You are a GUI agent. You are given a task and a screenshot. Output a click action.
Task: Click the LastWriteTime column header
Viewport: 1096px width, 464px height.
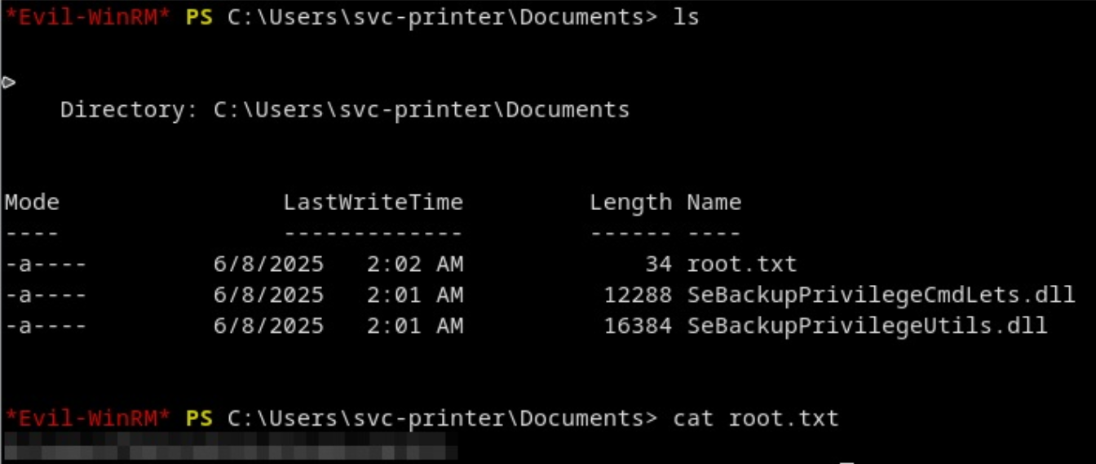click(x=373, y=202)
